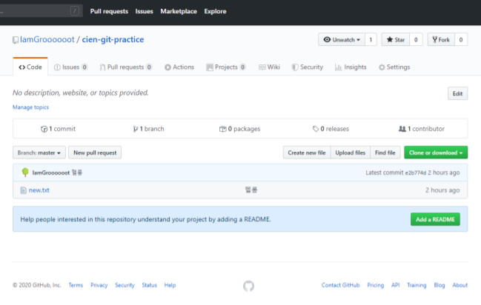Image resolution: width=481 pixels, height=305 pixels.
Task: Open the watchers count of 1
Action: [371, 39]
